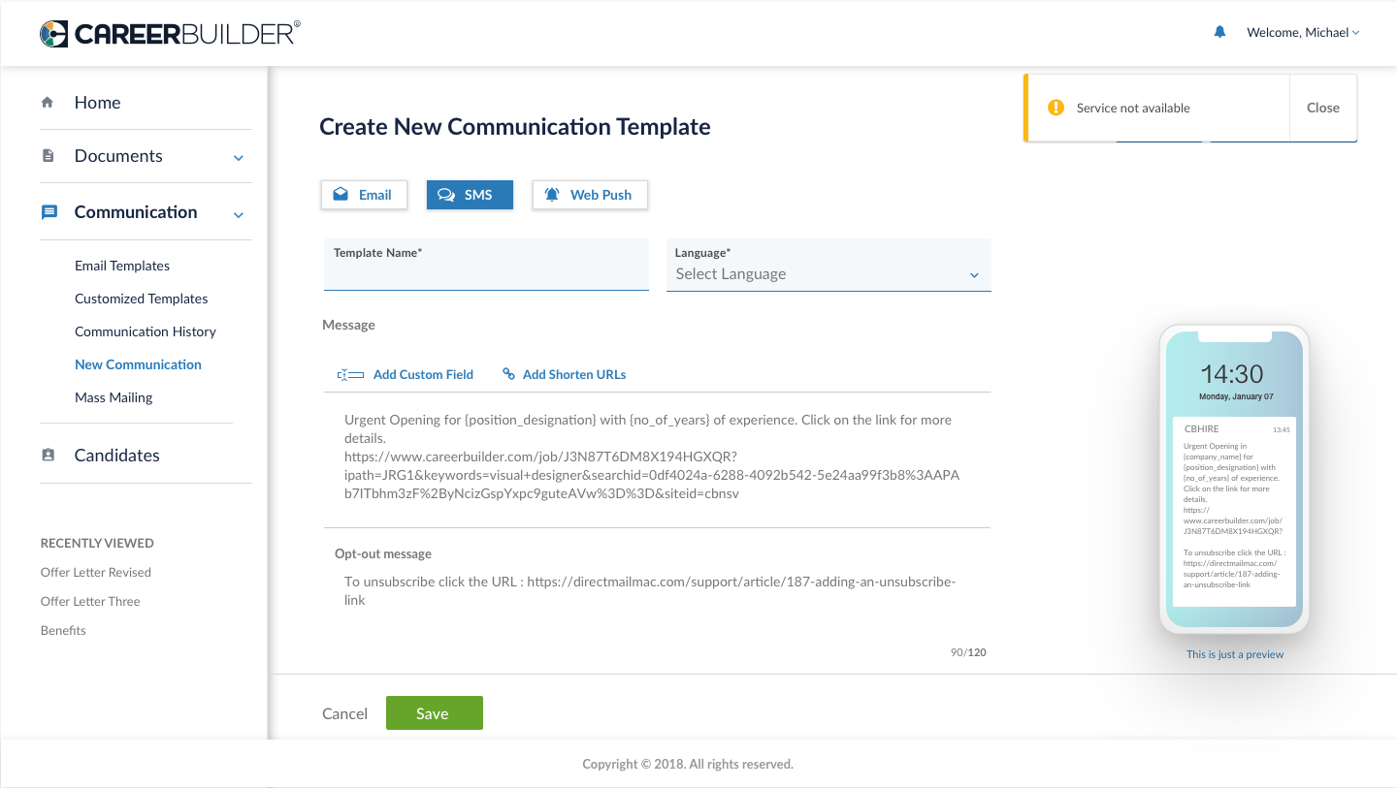The image size is (1397, 788).
Task: Click the CareerBuilder logo
Action: click(x=170, y=34)
